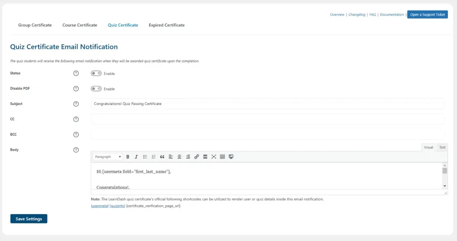Toggle bold formatting in the email body editor
The width and height of the screenshot is (457, 241).
tap(128, 156)
